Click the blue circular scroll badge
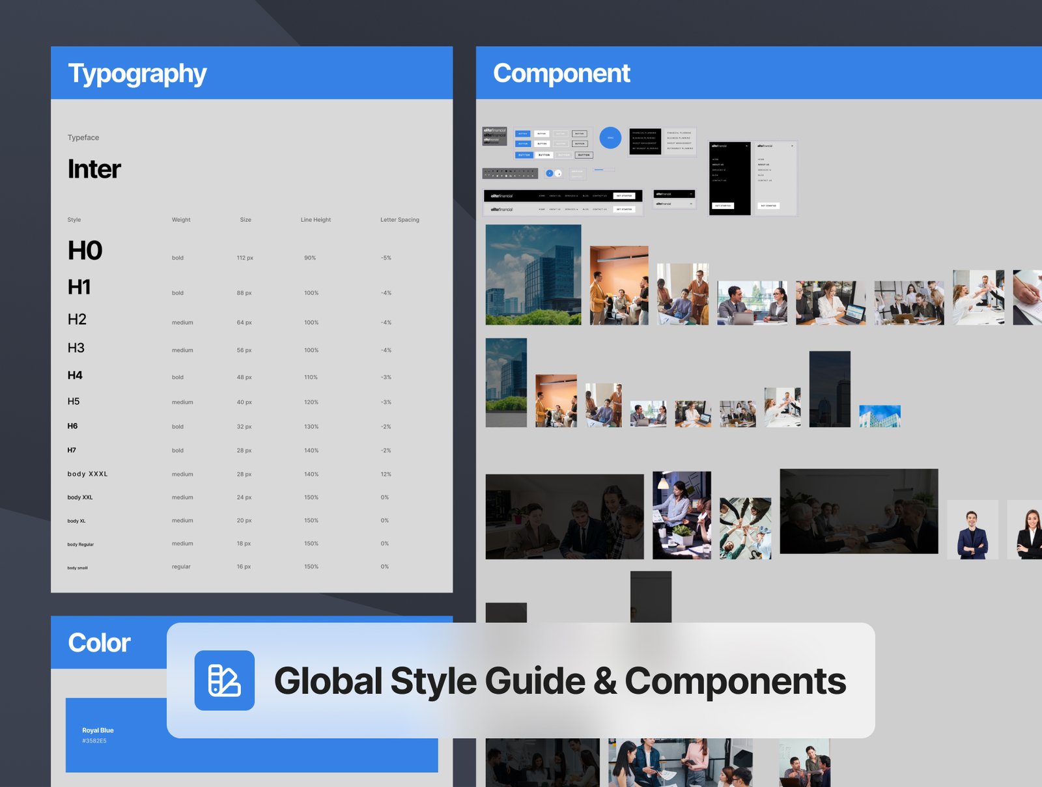The image size is (1042, 787). click(610, 137)
